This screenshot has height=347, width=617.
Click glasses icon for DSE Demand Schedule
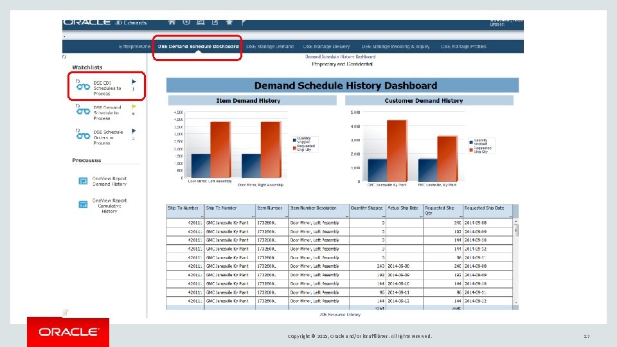coord(83,112)
